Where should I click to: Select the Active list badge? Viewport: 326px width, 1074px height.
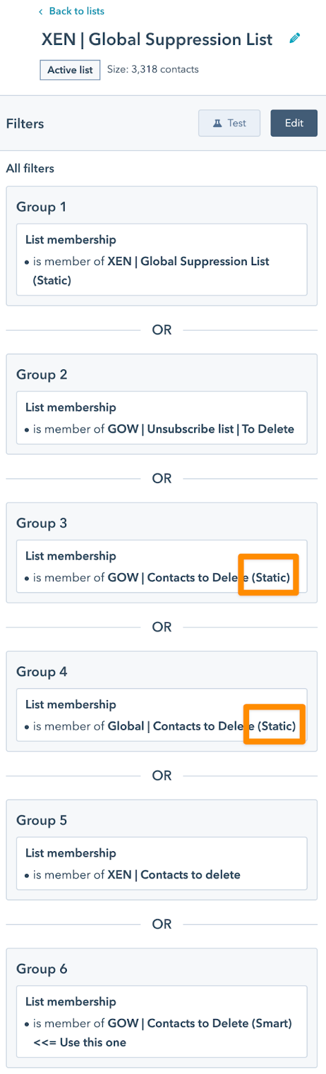[x=70, y=70]
